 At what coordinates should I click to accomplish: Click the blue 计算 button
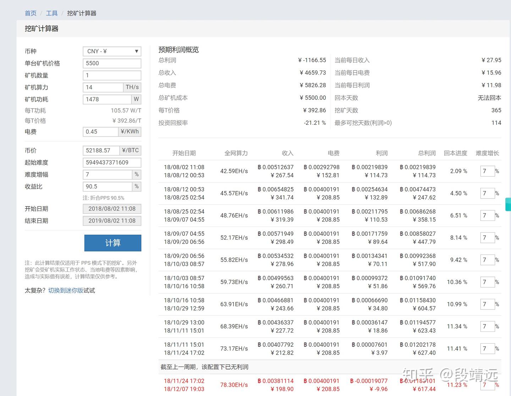coord(113,243)
